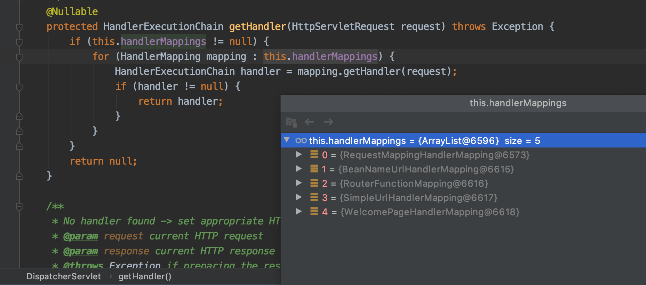Click the list icon of element 0 RequestMappingHandlerMapping
This screenshot has height=285, width=646.
point(314,155)
